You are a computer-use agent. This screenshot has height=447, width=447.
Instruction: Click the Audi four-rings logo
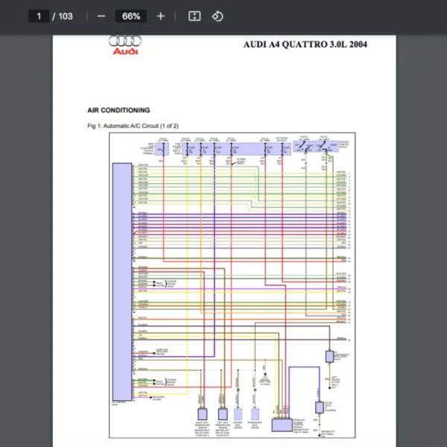[x=125, y=42]
